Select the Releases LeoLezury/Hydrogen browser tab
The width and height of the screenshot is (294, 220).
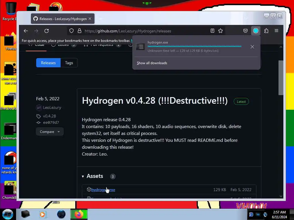pyautogui.click(x=63, y=19)
